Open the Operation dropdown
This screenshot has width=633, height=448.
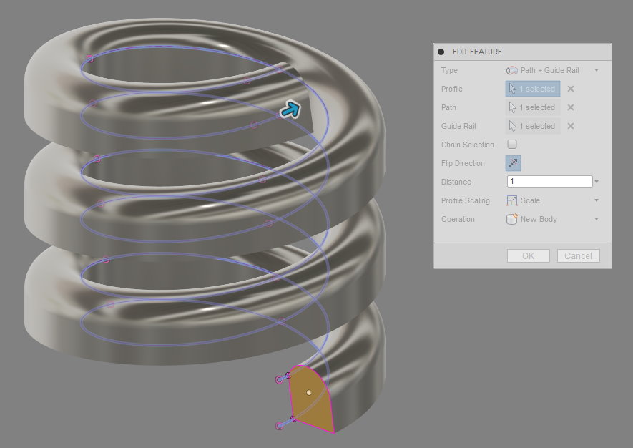(x=596, y=219)
